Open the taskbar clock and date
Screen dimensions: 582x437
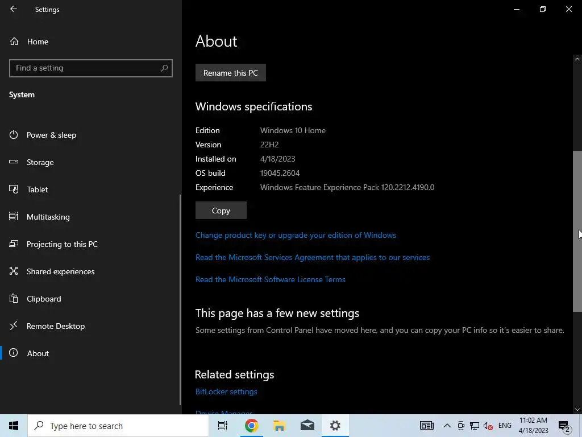[533, 426]
